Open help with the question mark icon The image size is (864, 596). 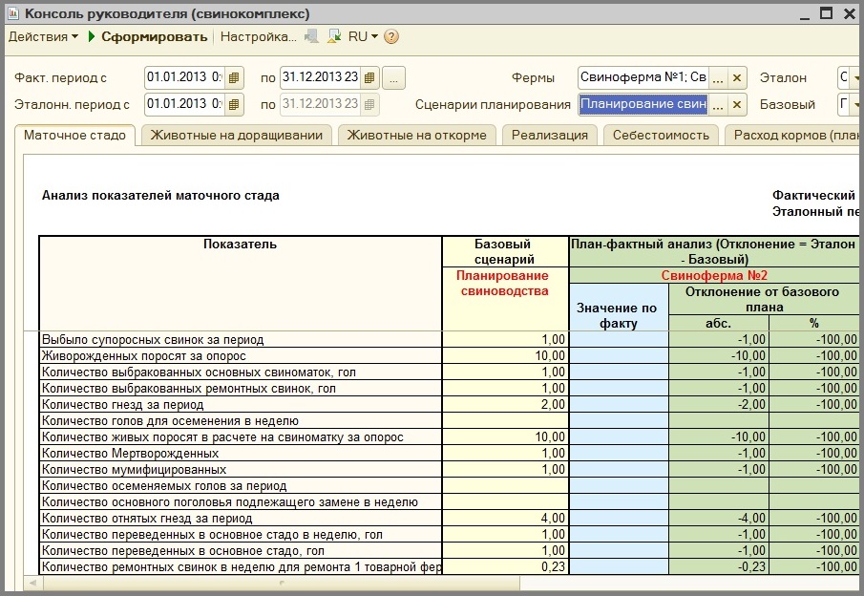(x=391, y=36)
